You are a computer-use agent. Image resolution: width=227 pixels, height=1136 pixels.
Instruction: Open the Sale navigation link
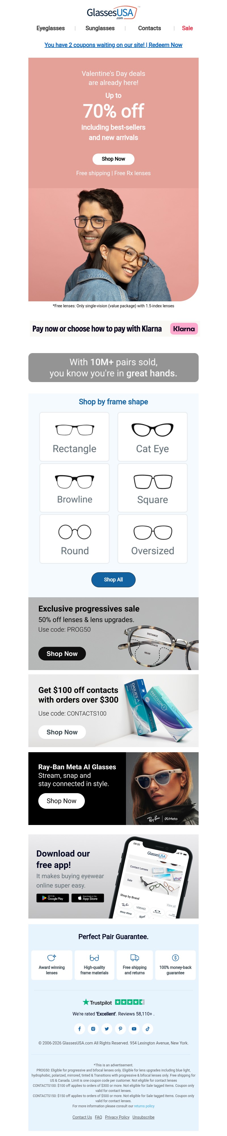pos(187,28)
